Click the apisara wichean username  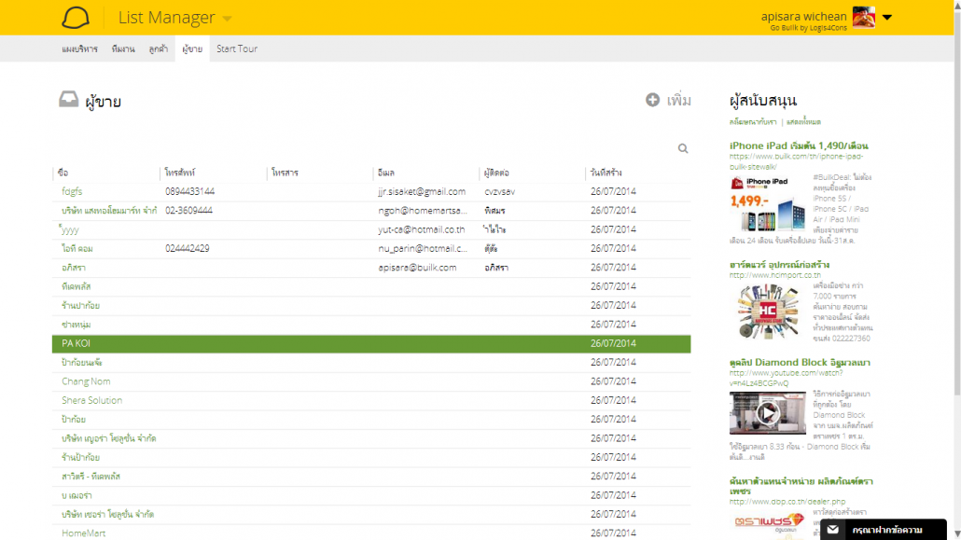click(x=803, y=17)
